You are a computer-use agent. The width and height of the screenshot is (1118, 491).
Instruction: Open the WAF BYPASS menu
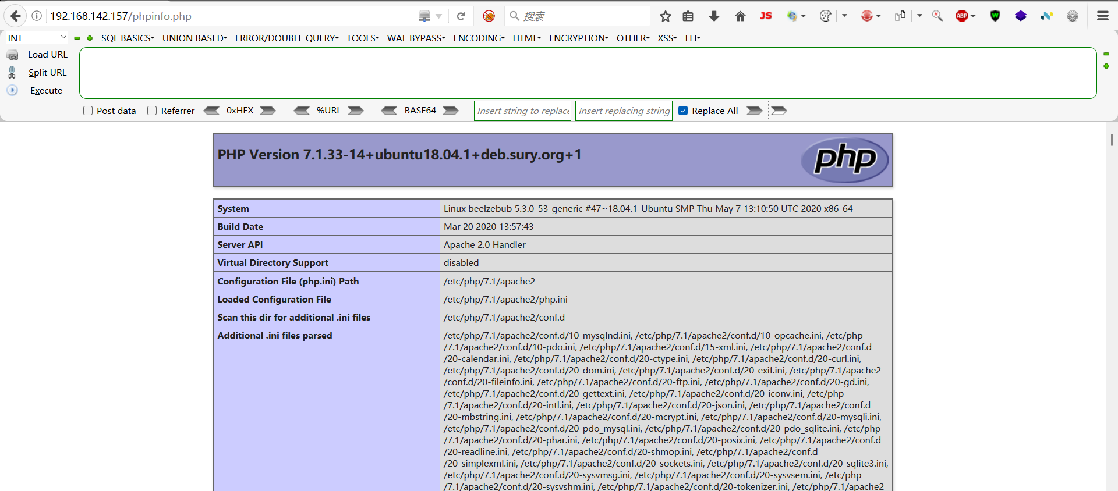(x=416, y=38)
